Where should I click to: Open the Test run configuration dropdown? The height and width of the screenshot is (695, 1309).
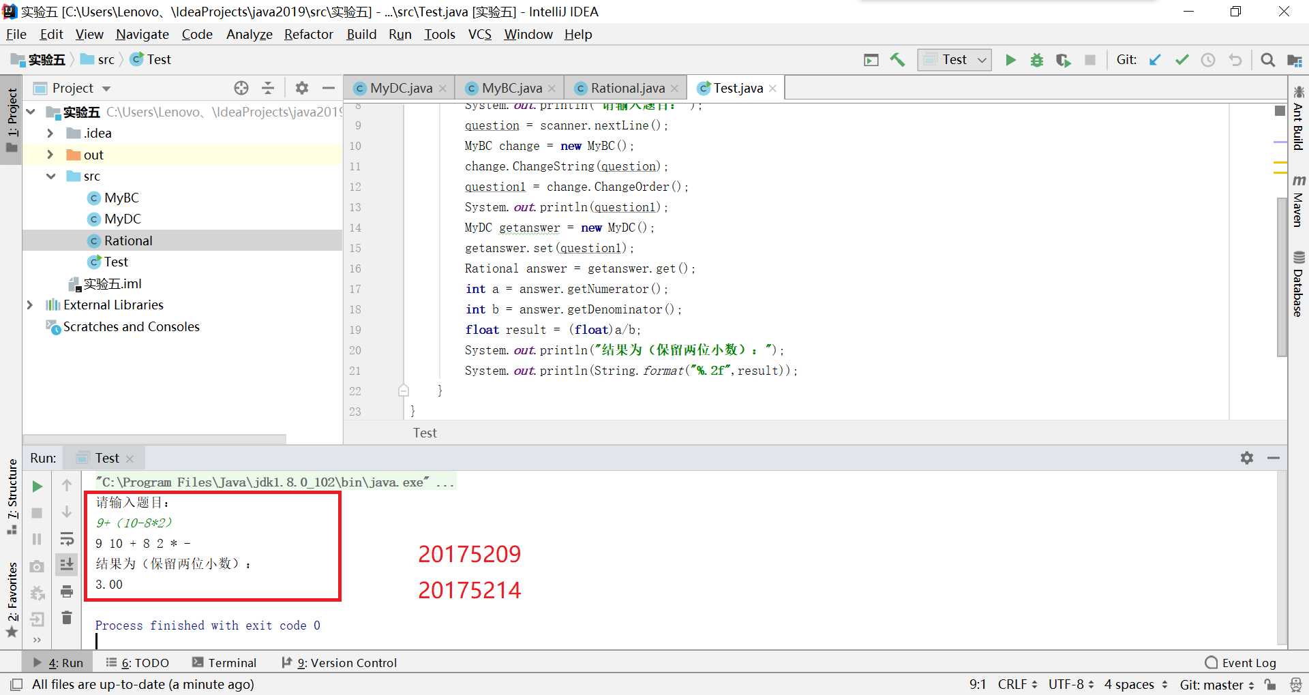pyautogui.click(x=954, y=60)
